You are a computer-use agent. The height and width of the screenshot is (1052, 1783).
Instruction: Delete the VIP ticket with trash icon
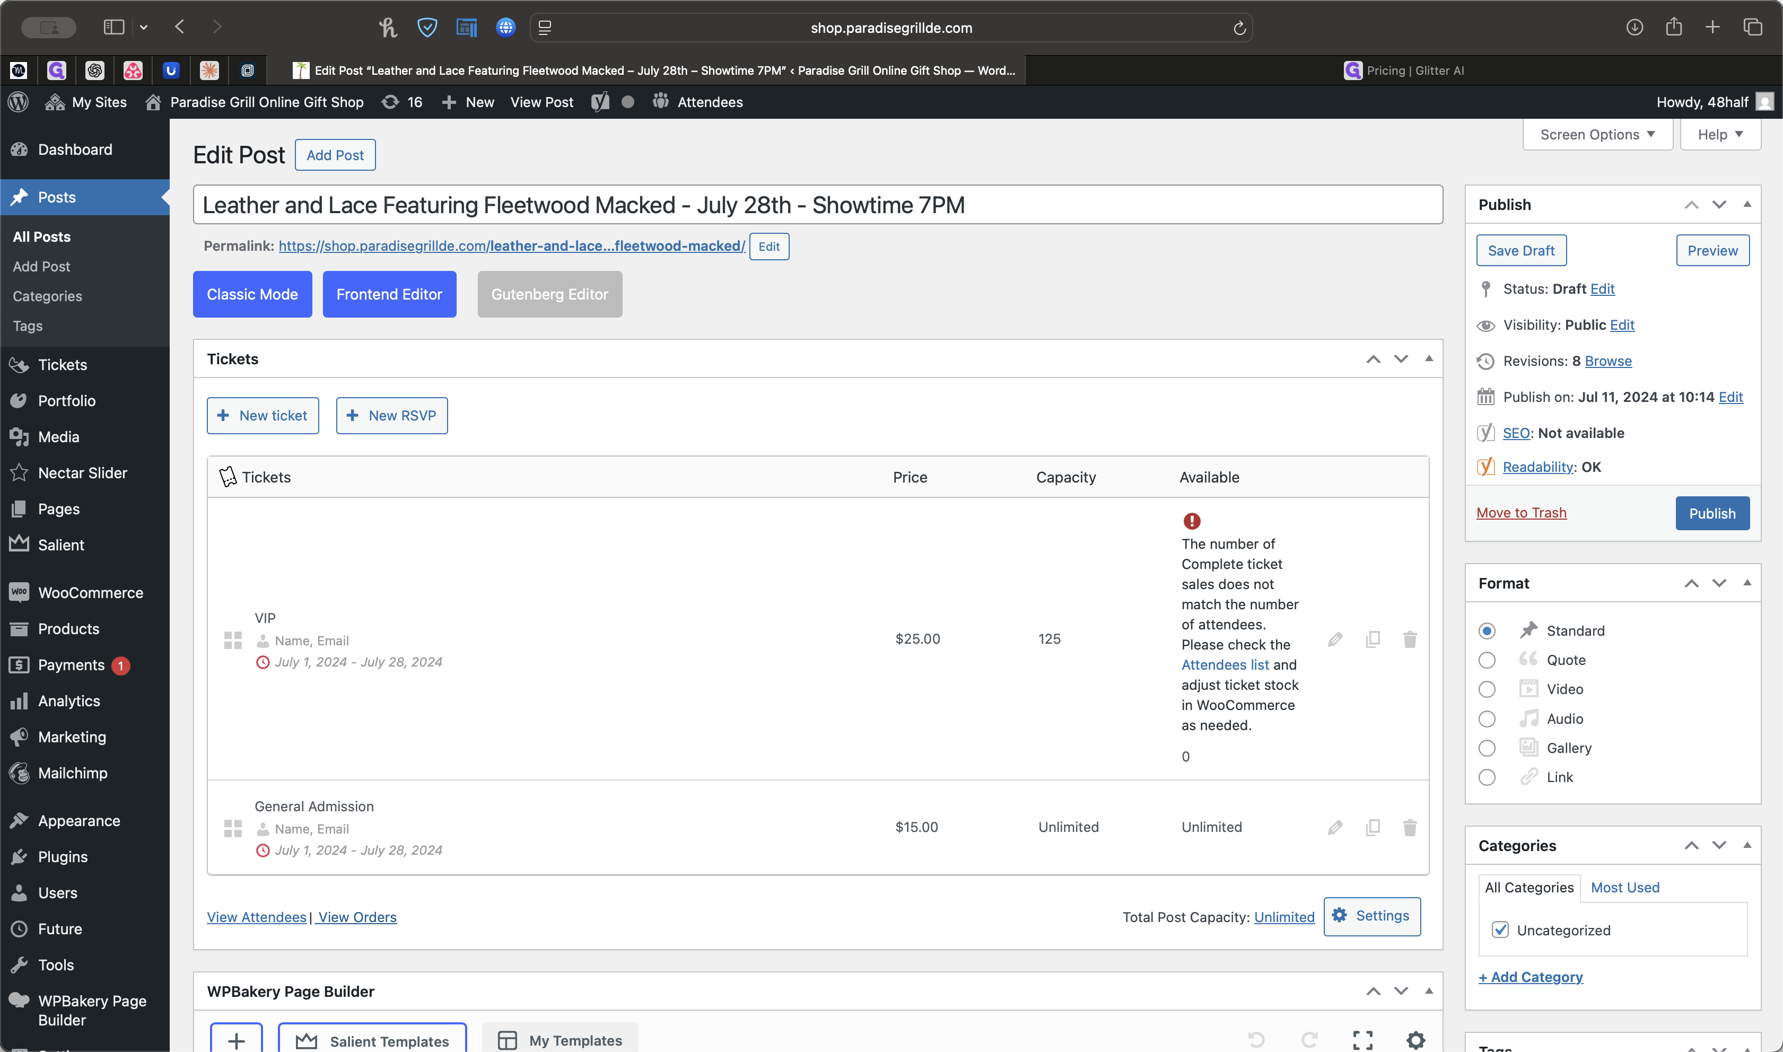(1410, 639)
